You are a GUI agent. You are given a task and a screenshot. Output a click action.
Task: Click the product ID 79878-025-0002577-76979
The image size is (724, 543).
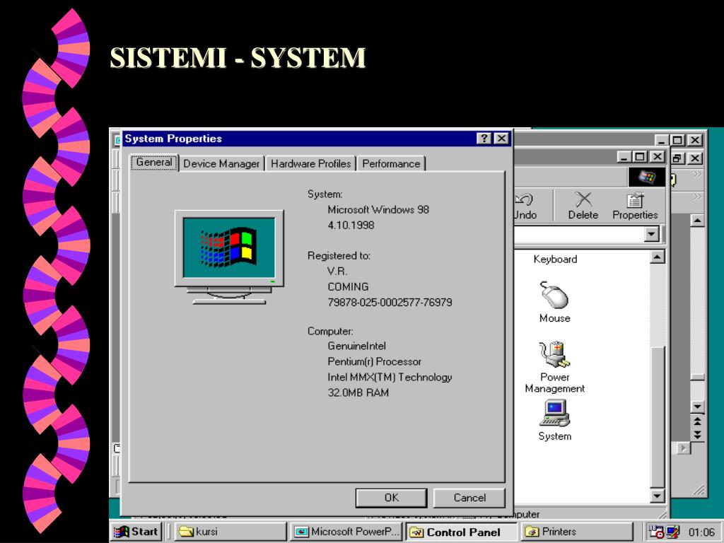point(390,303)
